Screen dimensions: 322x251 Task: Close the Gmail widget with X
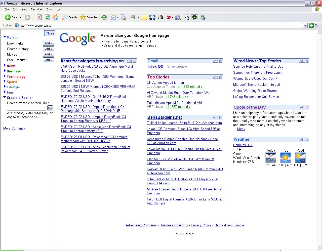[221, 61]
